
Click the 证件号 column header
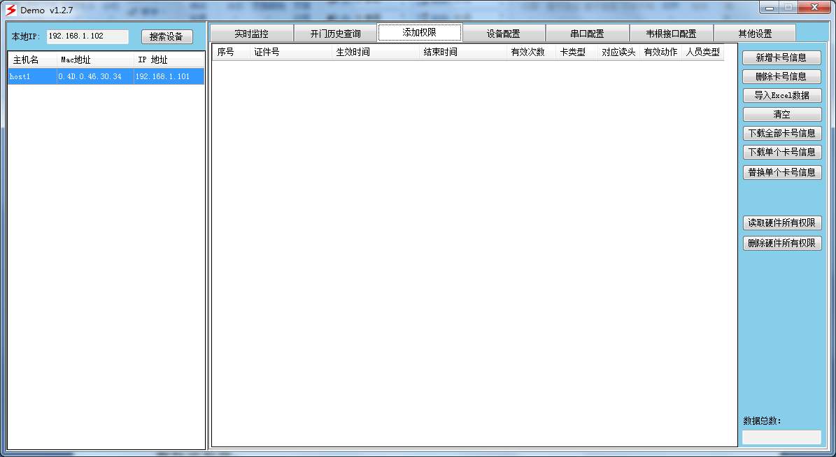[x=290, y=52]
